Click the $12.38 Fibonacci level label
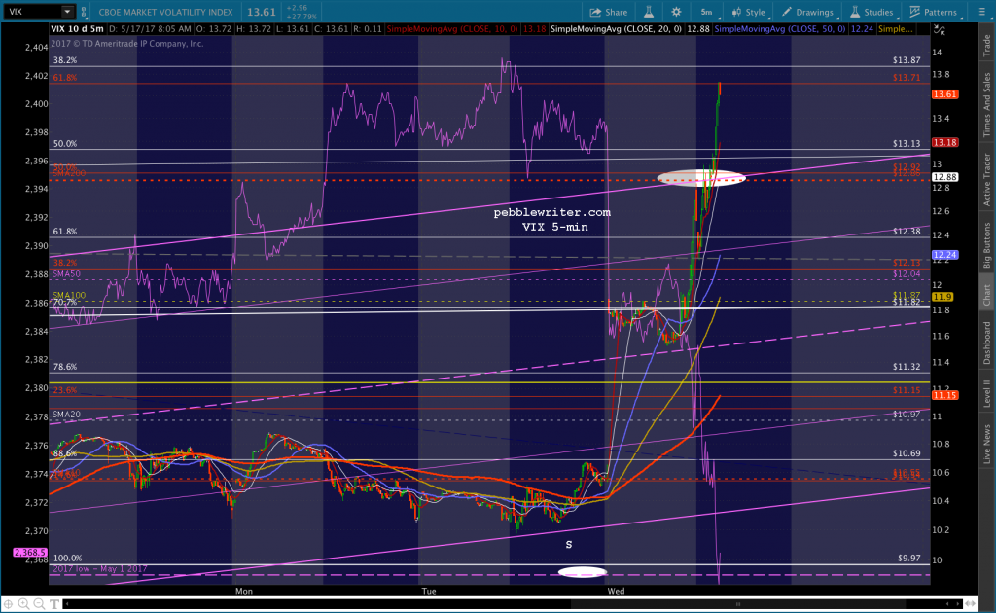This screenshot has width=996, height=613. click(907, 232)
